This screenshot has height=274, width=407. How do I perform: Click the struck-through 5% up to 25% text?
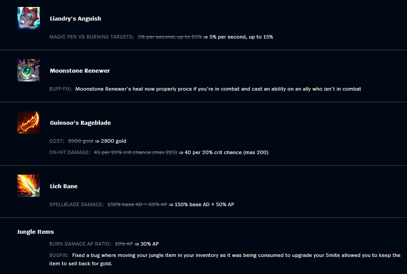[170, 37]
